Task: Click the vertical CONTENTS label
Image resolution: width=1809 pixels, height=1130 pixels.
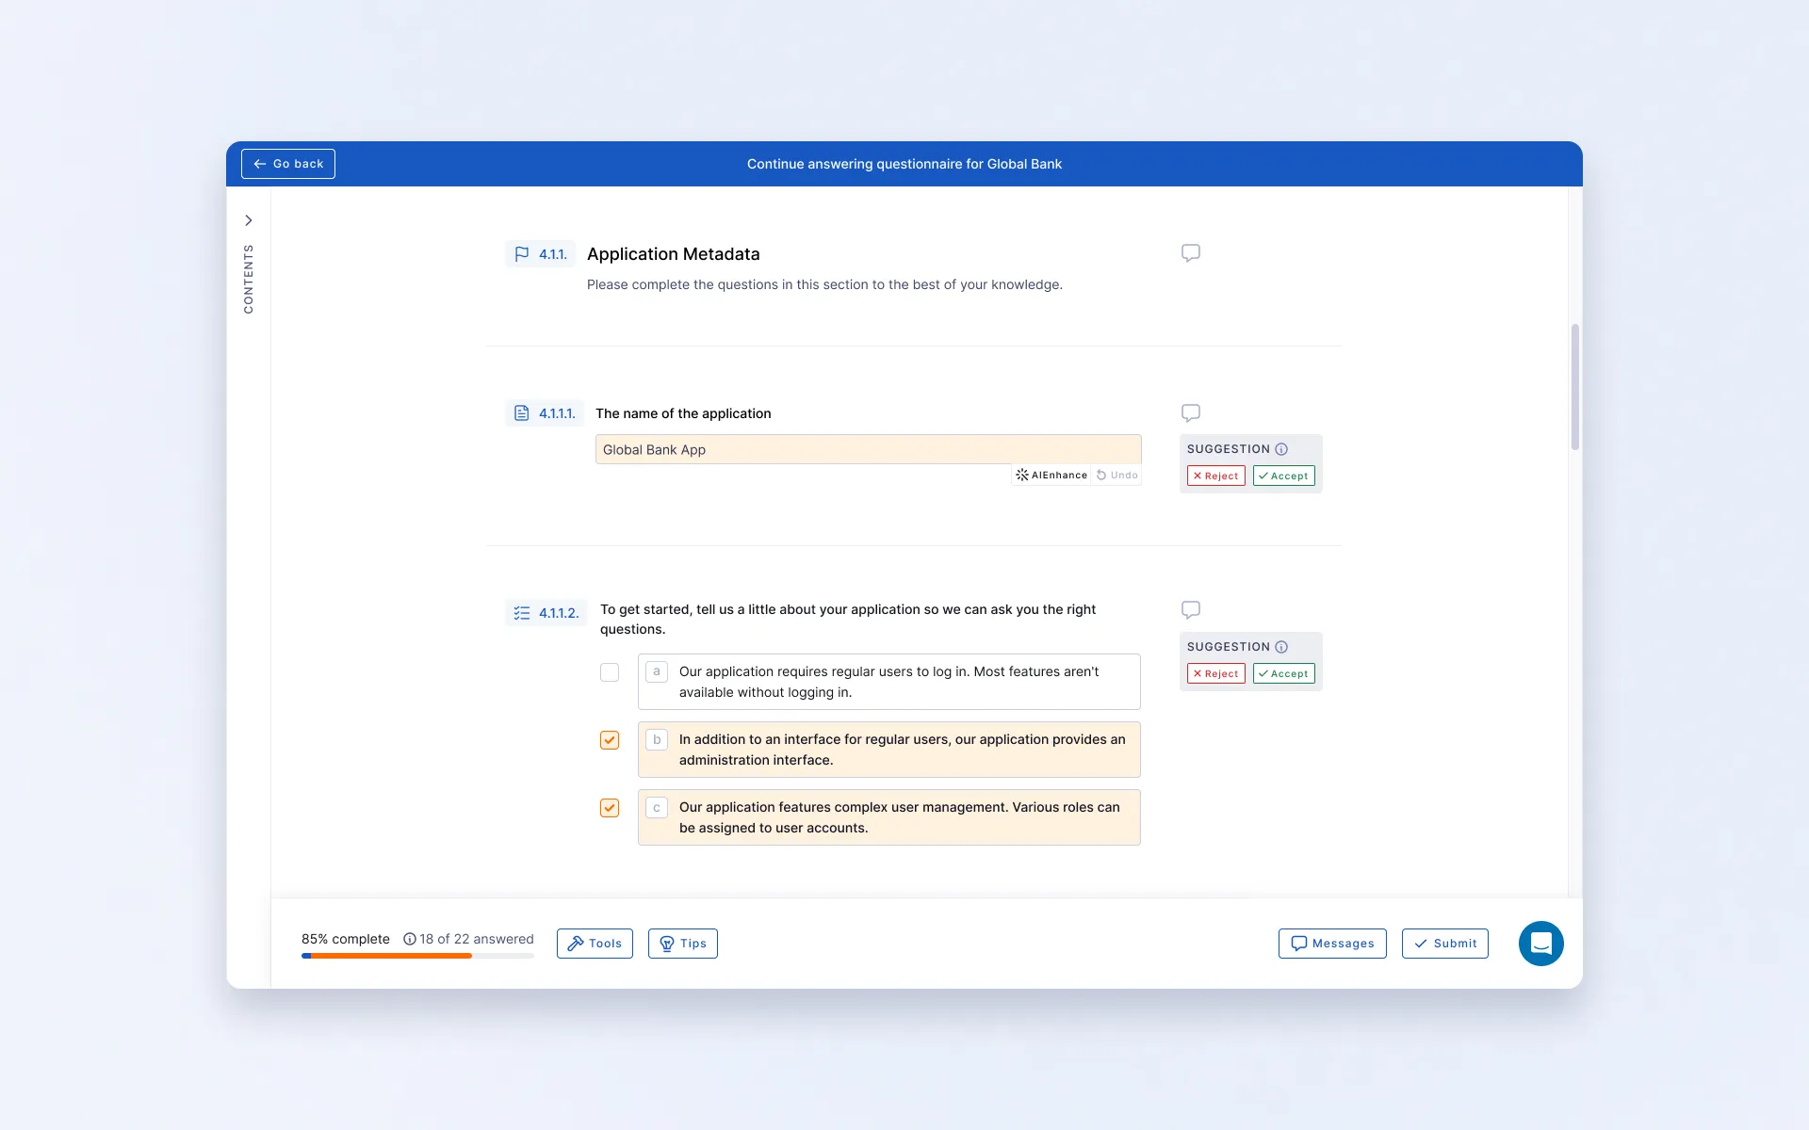Action: point(249,279)
